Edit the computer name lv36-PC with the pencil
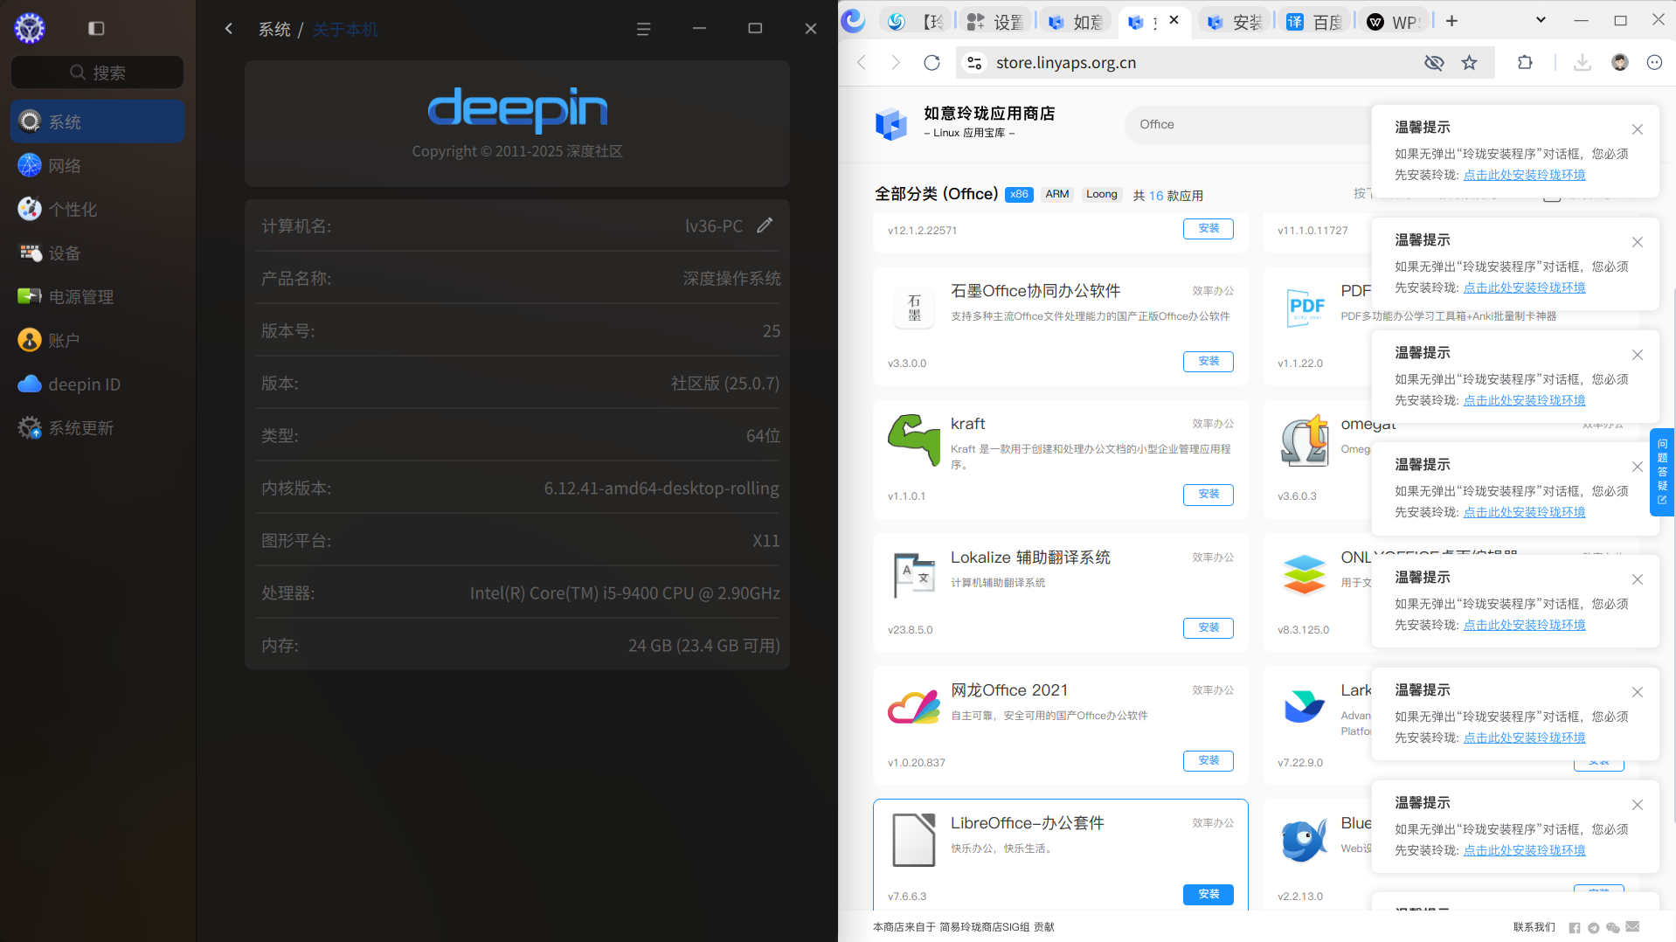The width and height of the screenshot is (1676, 942). (765, 225)
